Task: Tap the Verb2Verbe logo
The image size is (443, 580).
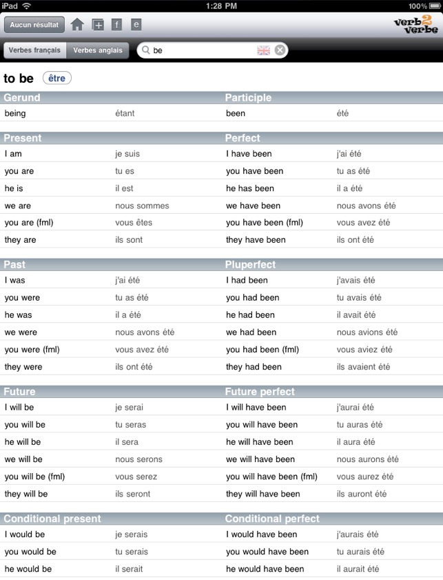Action: (416, 26)
